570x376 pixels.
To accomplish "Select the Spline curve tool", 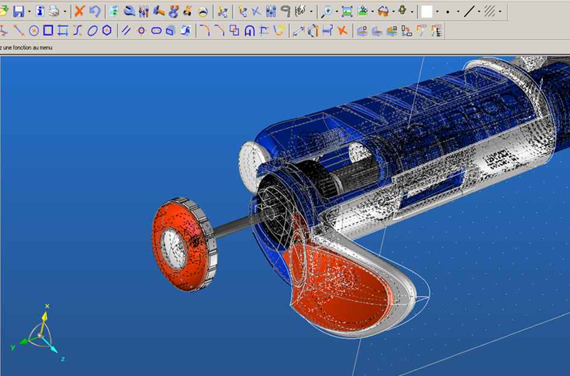I will pos(77,31).
